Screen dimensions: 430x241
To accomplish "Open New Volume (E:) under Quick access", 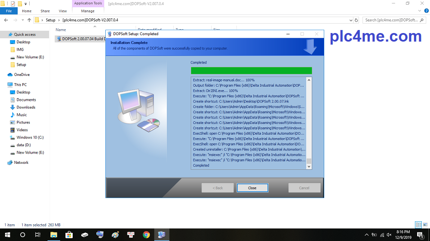I will pos(30,57).
